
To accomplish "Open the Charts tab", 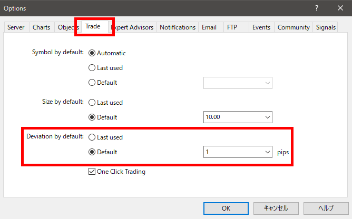I will (42, 27).
